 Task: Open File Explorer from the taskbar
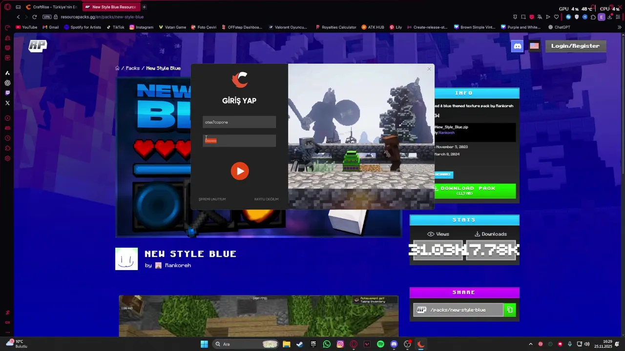(287, 344)
